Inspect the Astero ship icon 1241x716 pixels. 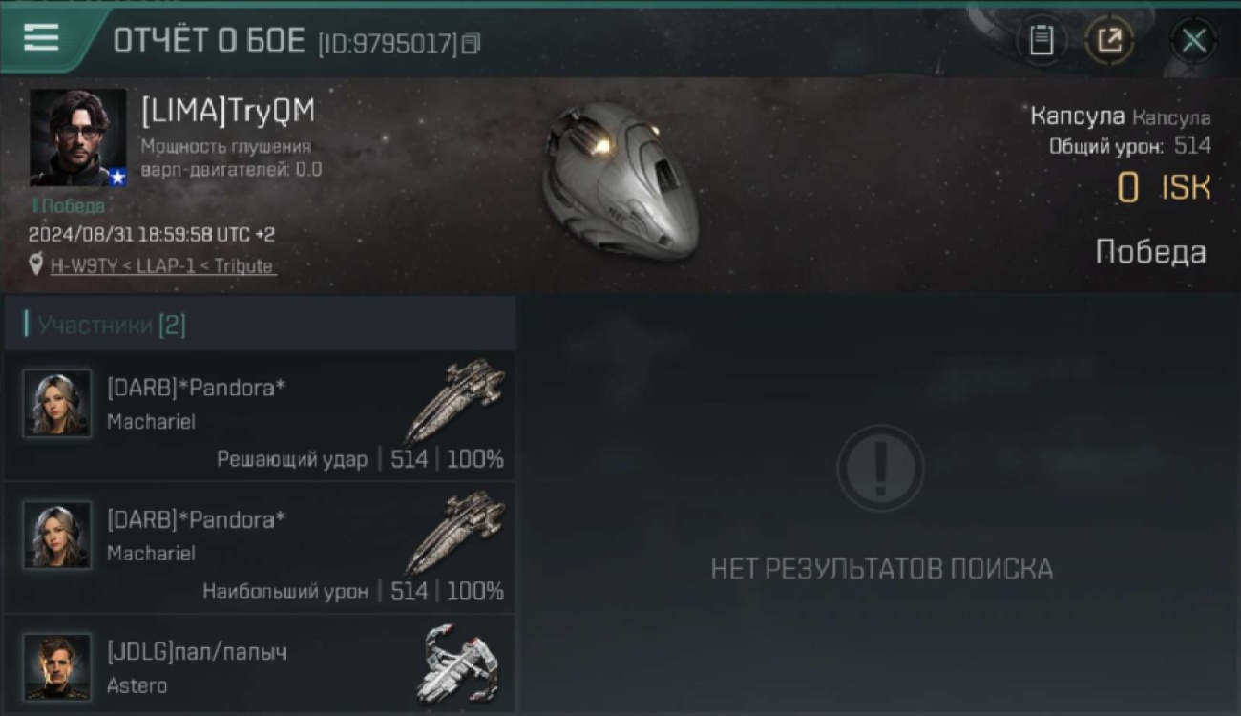tap(458, 663)
